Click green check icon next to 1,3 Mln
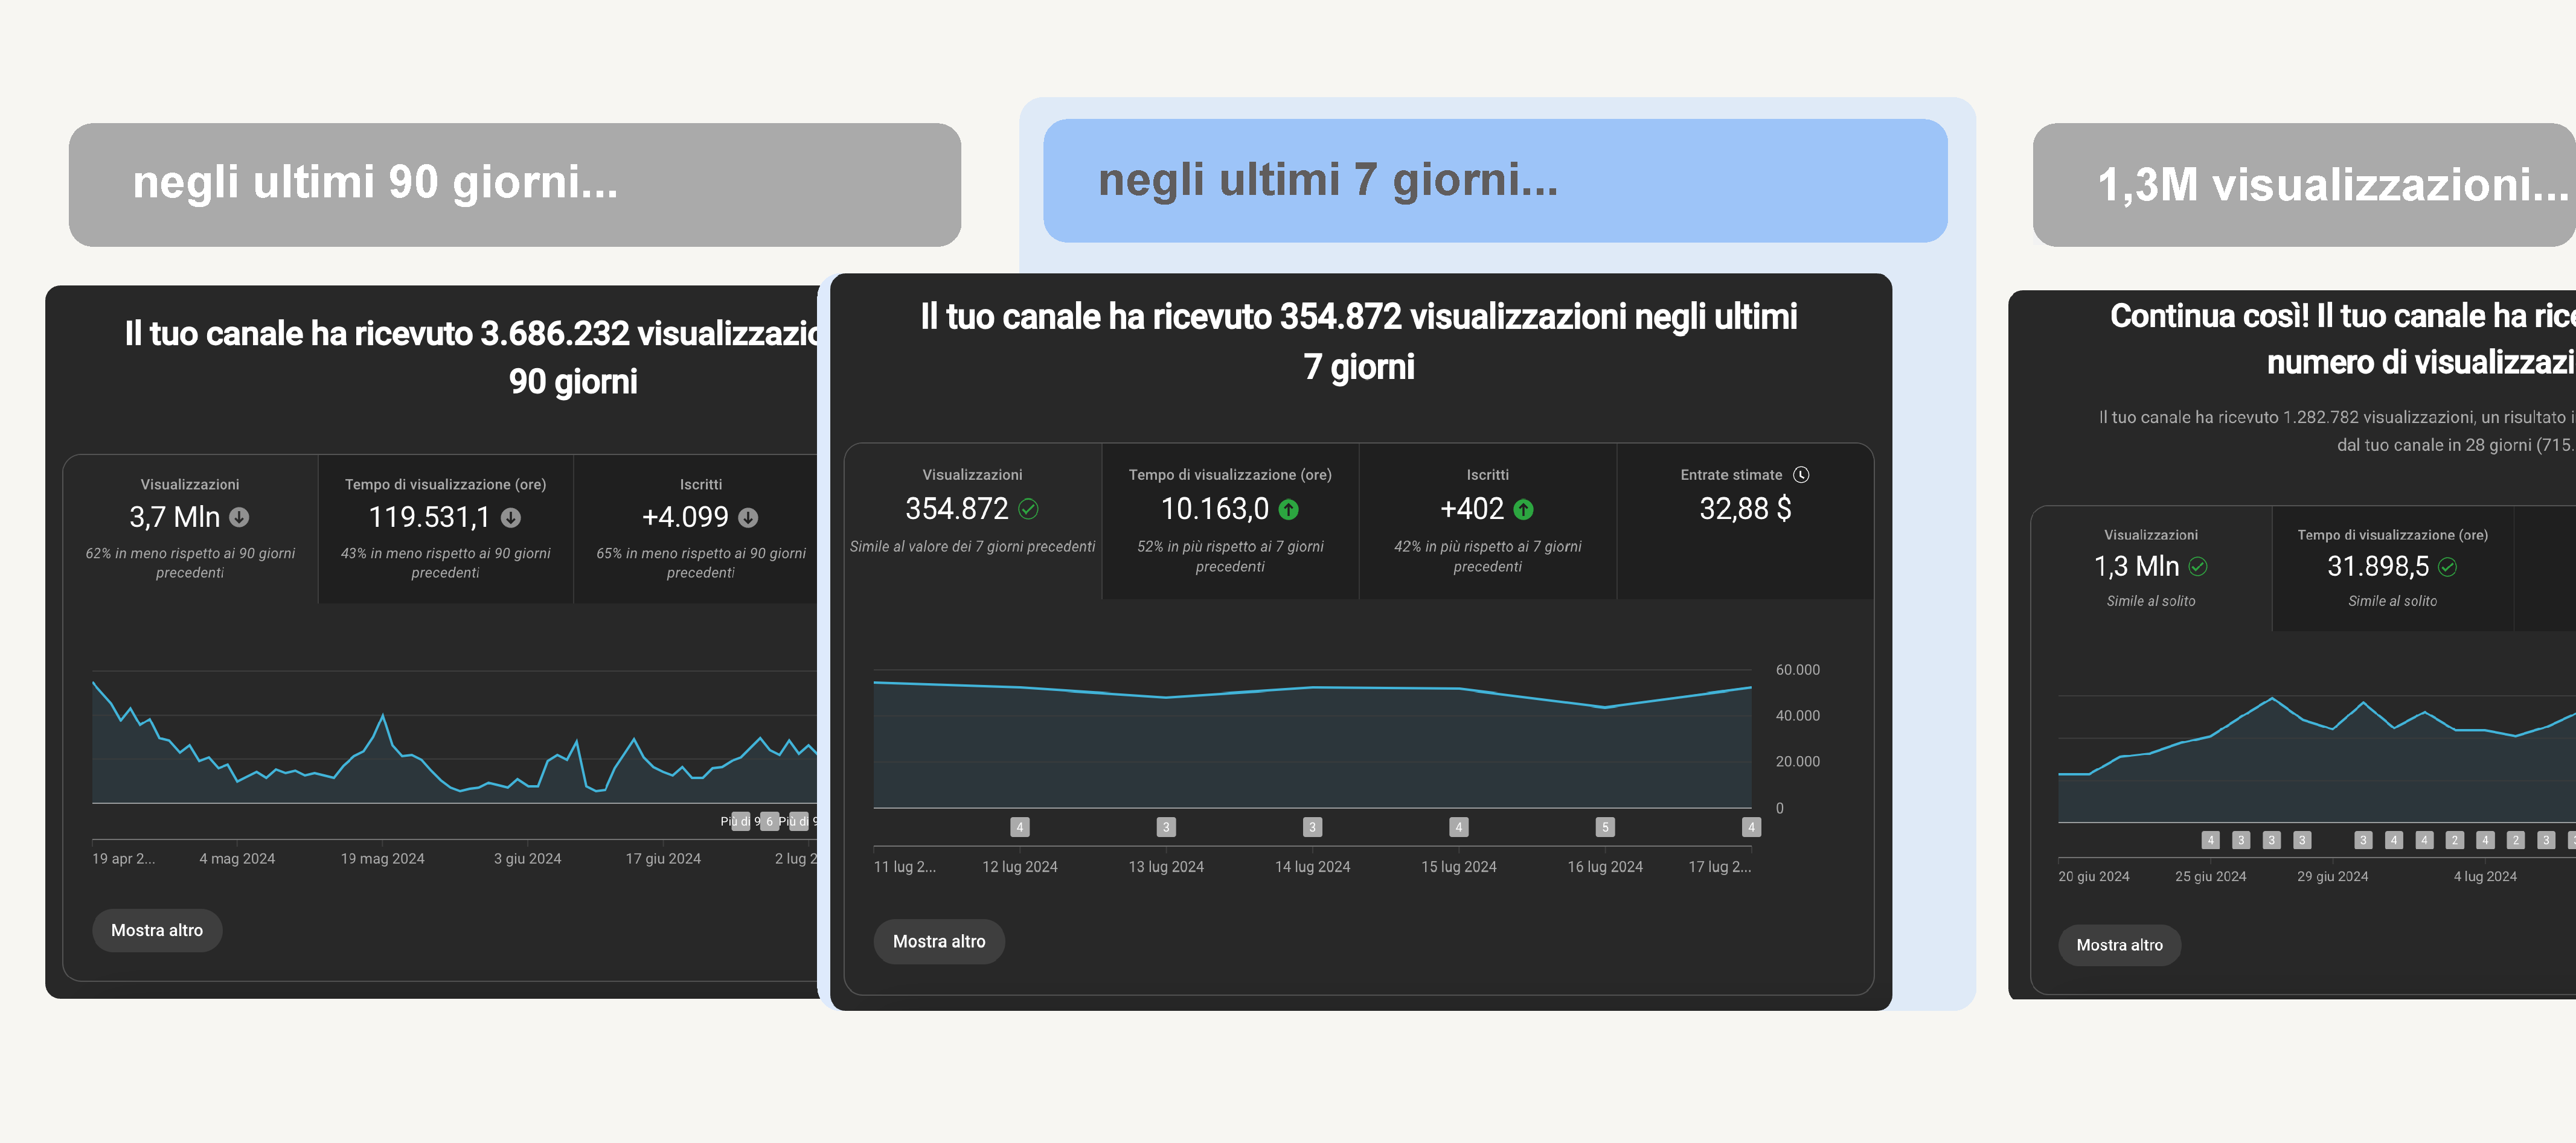 pos(2198,567)
